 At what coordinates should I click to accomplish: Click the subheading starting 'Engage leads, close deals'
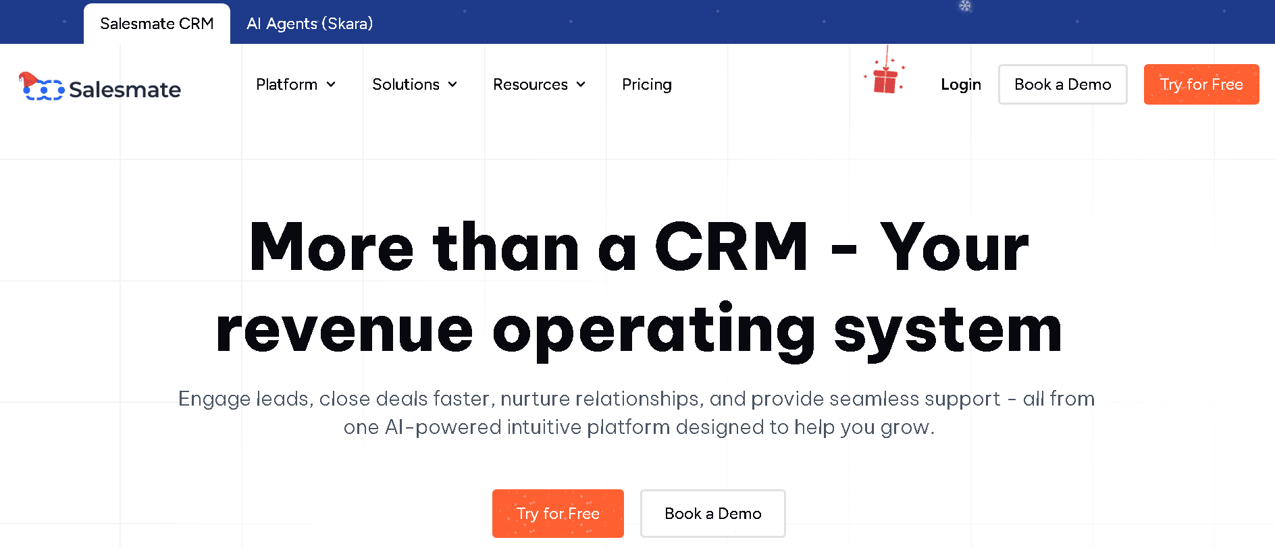click(637, 412)
